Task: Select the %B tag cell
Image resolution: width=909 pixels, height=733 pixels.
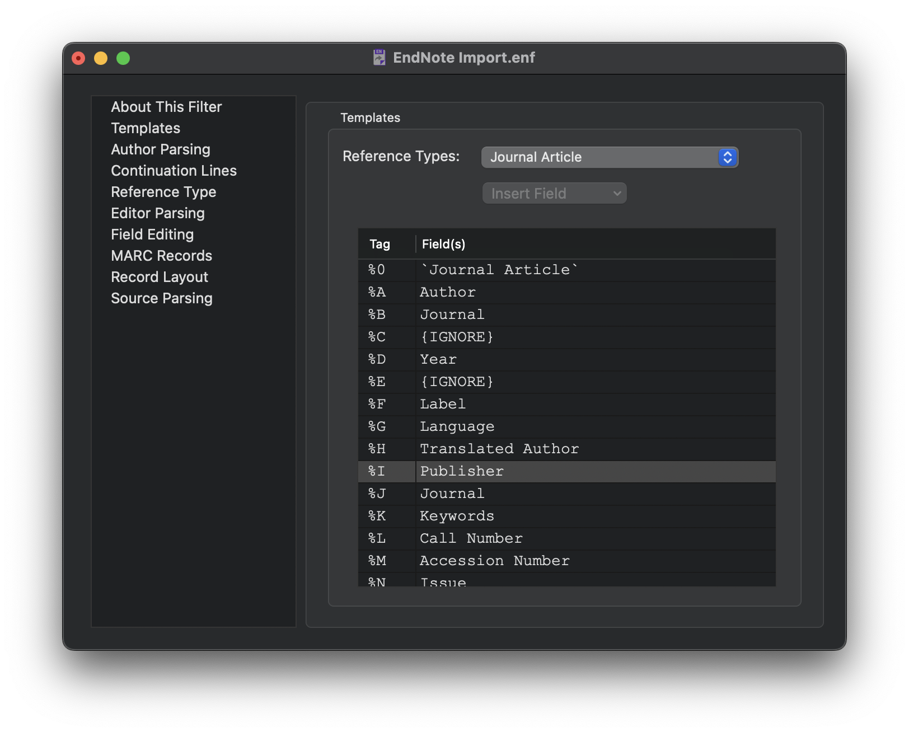Action: tap(387, 314)
